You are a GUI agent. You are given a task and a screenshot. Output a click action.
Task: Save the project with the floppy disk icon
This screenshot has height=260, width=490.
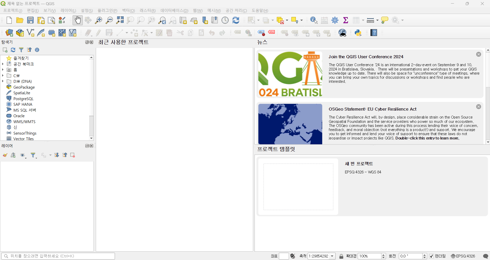[x=30, y=20]
